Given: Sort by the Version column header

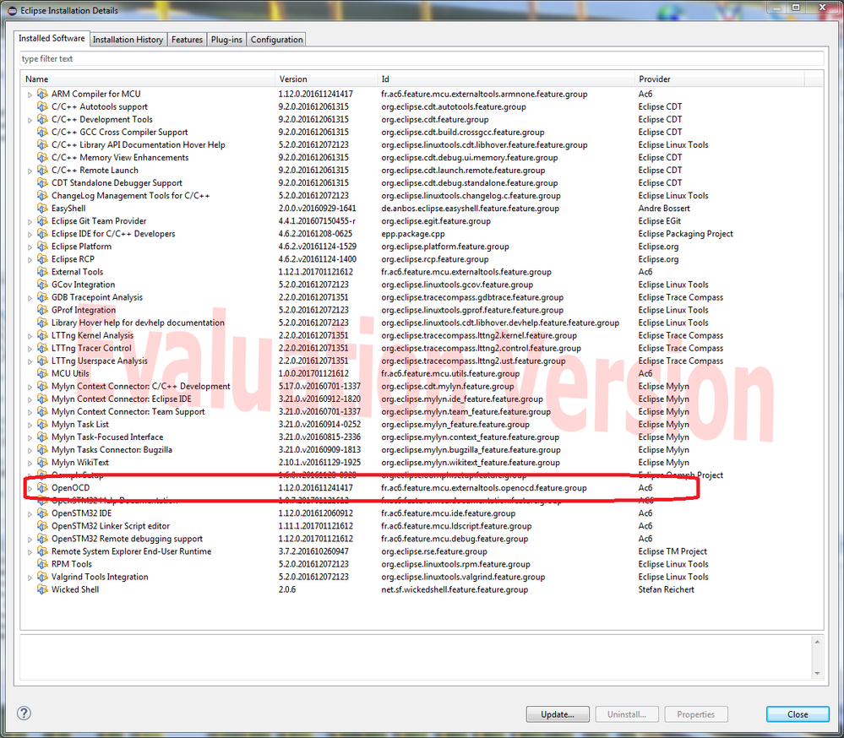Looking at the screenshot, I should 326,79.
